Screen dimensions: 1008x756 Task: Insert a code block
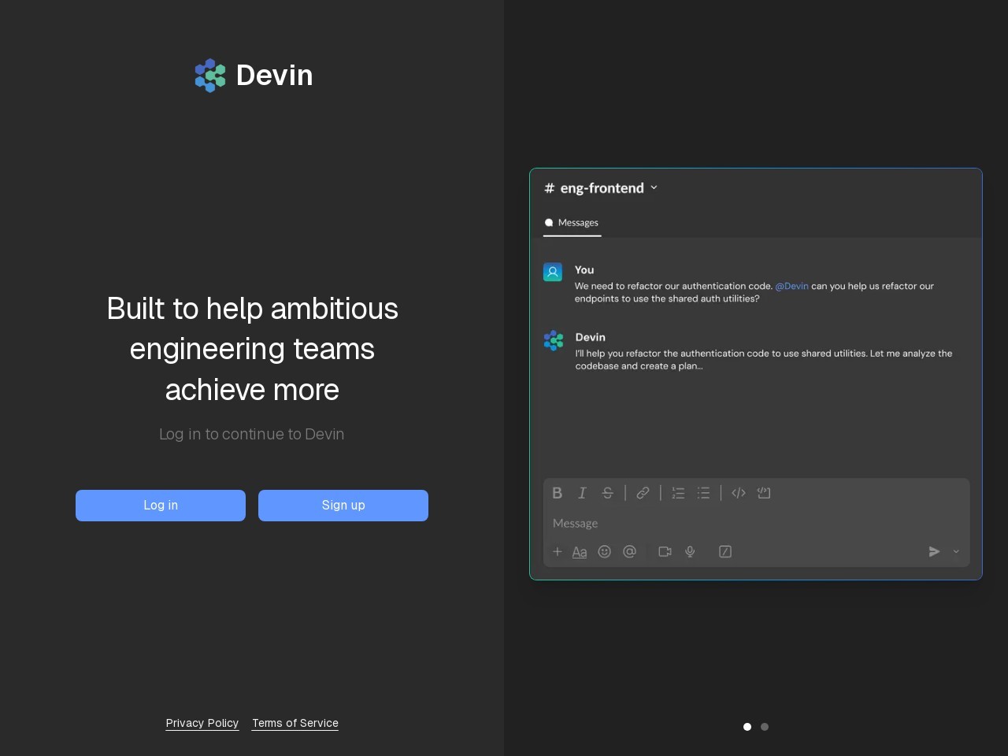764,492
